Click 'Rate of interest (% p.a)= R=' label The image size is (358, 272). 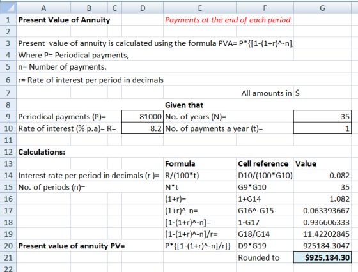coord(67,128)
